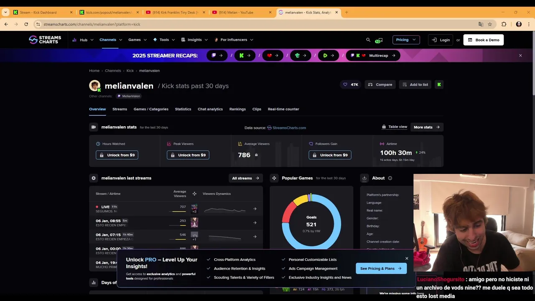Open the Chrome tab search dropdown arrow
This screenshot has height=301, width=535.
pyautogui.click(x=5, y=13)
